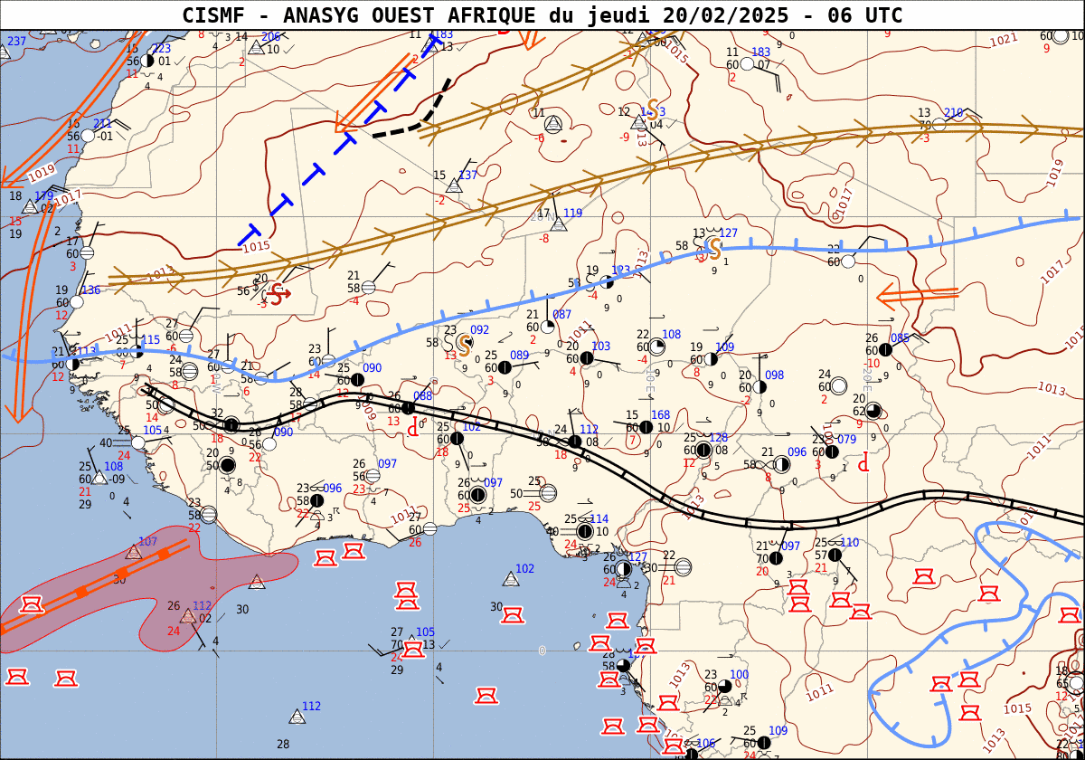Click the red S-with-arrow symbol near station 20/56
The width and height of the screenshot is (1085, 760).
(278, 292)
